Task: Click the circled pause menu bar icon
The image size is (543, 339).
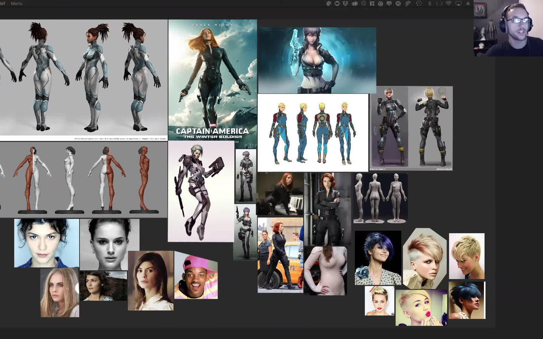Action: tap(398, 3)
